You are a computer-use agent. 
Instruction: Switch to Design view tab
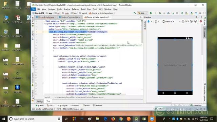pyautogui.click(x=40, y=101)
